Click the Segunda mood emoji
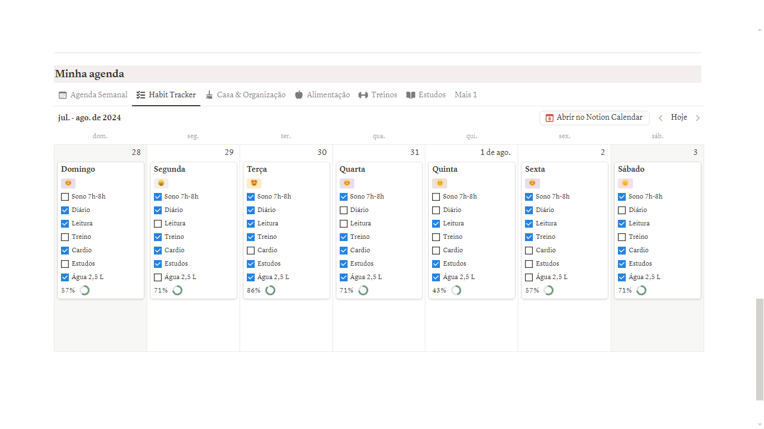The width and height of the screenshot is (764, 429). (161, 183)
